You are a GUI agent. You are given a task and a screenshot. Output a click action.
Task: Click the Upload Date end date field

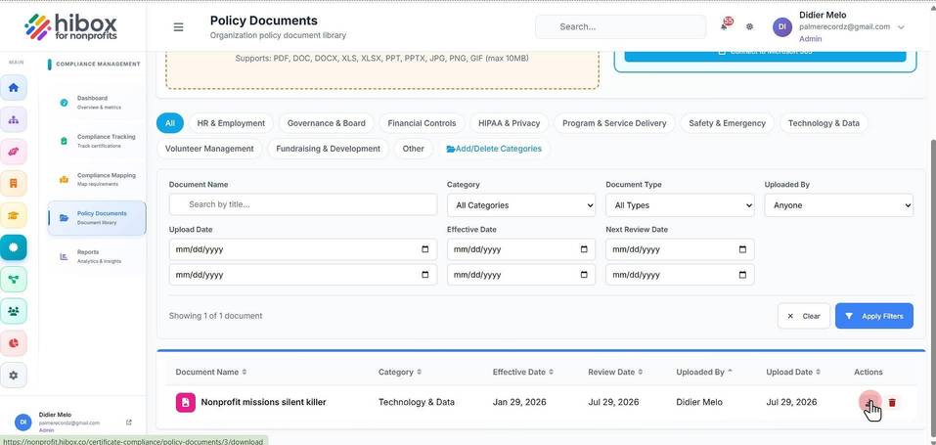pos(302,275)
